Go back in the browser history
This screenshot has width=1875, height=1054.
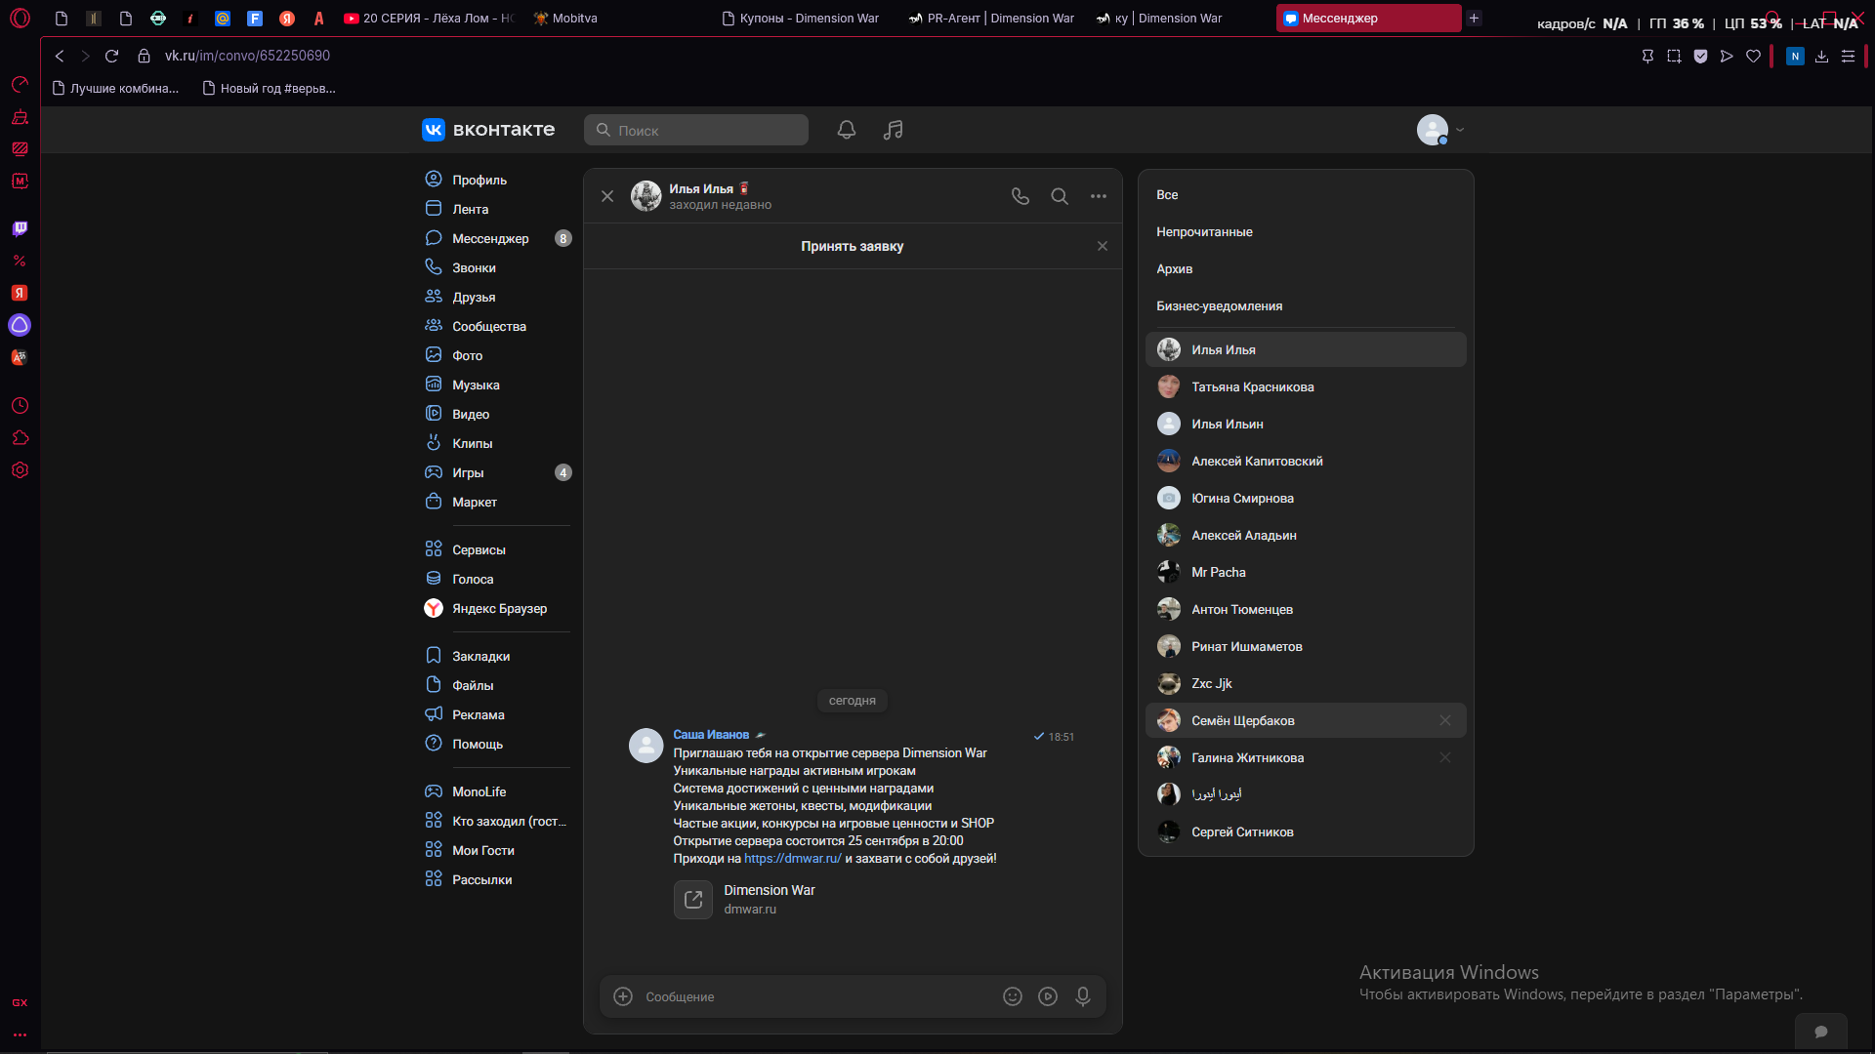click(x=60, y=56)
